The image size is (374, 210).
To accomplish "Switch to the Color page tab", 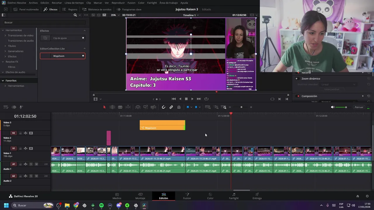I will coord(210,196).
